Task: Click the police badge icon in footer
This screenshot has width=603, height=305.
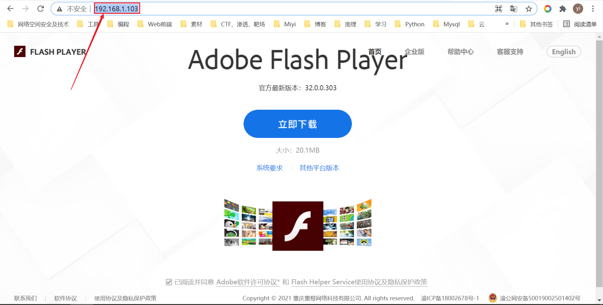Action: coord(493,298)
